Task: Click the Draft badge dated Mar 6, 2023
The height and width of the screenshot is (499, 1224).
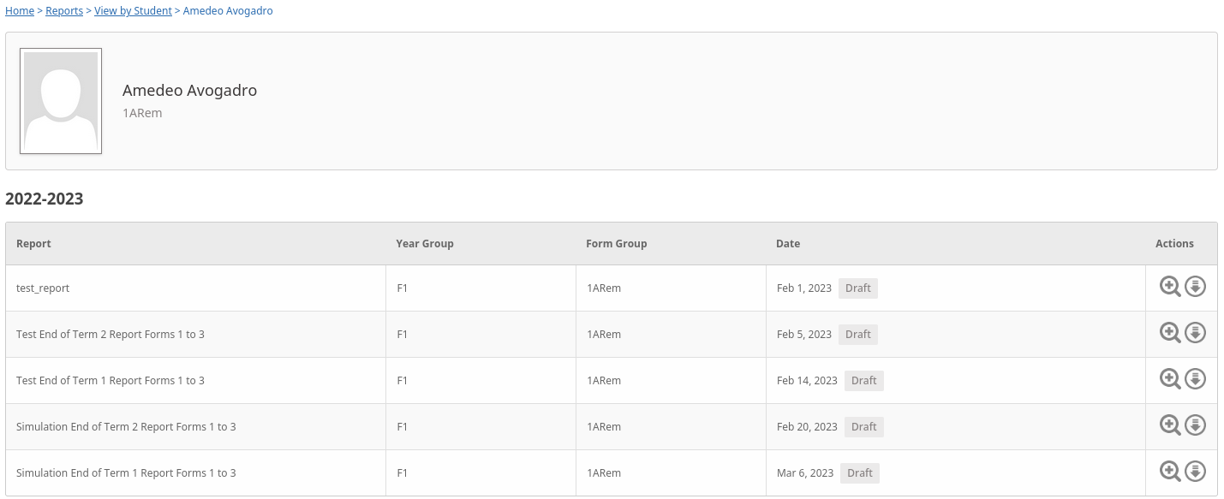Action: tap(859, 473)
